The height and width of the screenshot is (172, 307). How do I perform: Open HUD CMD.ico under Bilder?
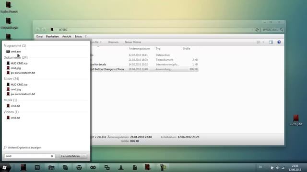[x=17, y=85]
